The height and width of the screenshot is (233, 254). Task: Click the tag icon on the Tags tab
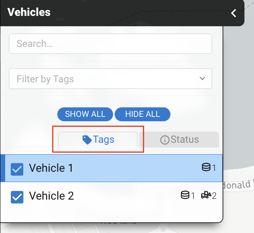click(87, 140)
